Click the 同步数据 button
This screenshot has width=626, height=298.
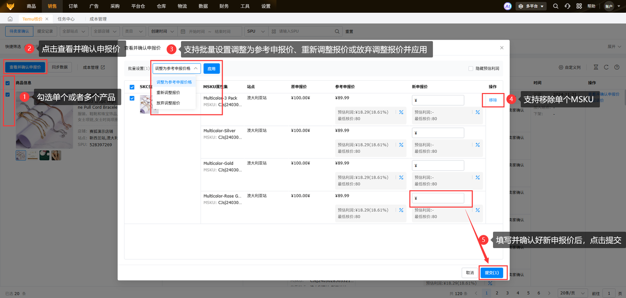click(x=60, y=67)
